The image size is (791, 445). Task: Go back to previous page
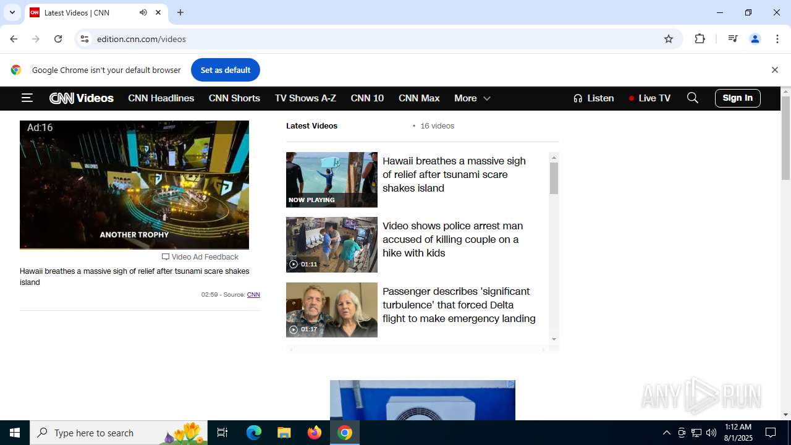coord(14,39)
